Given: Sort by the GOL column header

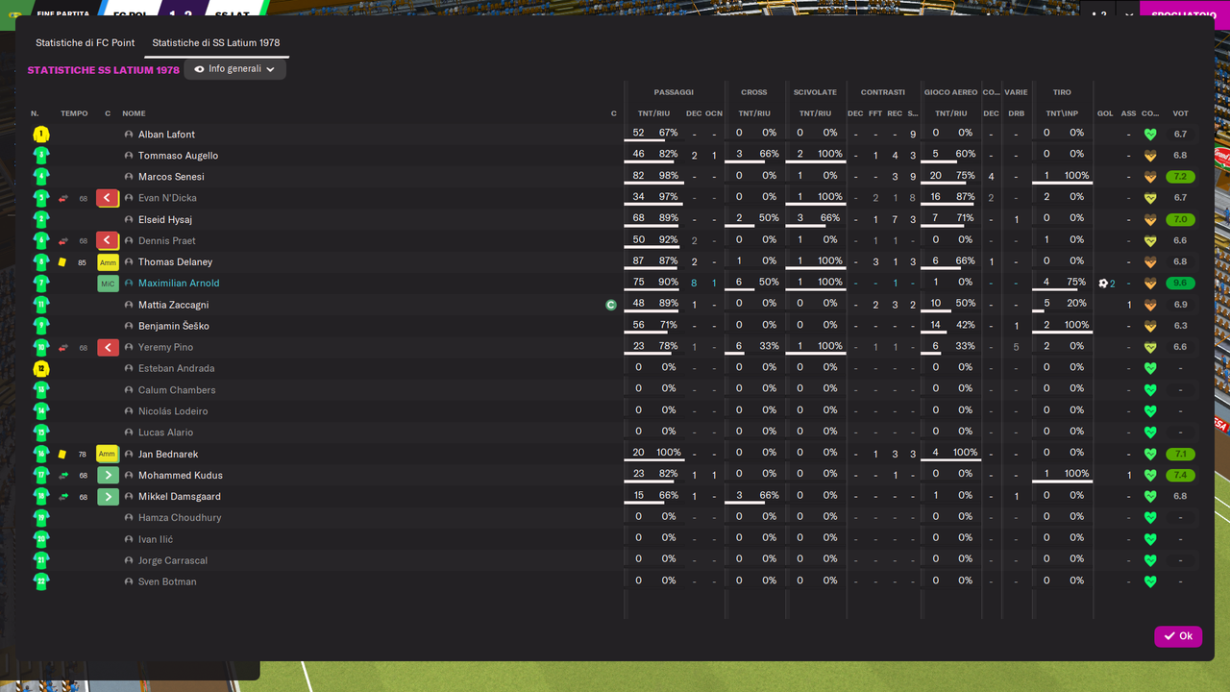Looking at the screenshot, I should [1105, 113].
